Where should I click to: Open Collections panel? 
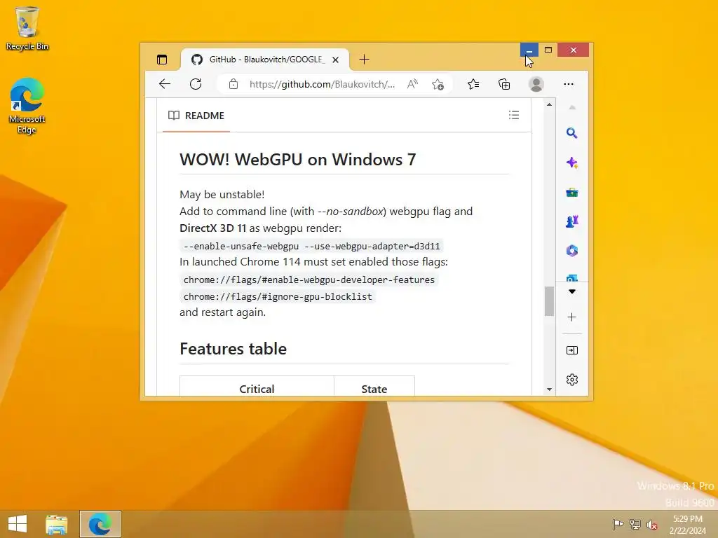(x=504, y=84)
